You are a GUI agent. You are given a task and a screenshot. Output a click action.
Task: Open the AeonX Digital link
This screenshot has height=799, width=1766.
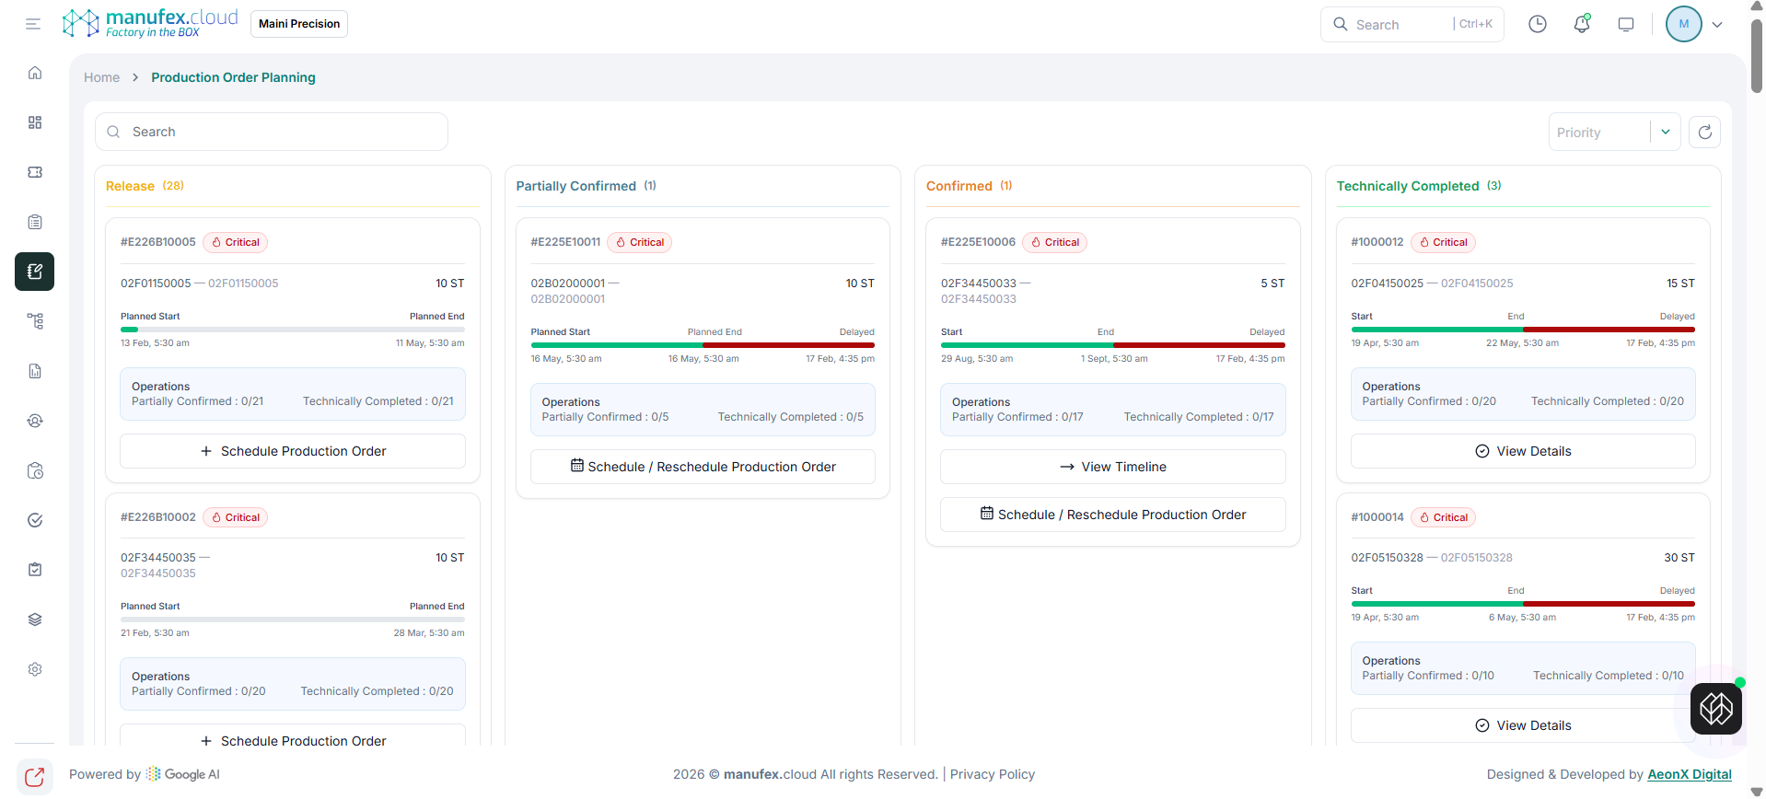tap(1689, 774)
